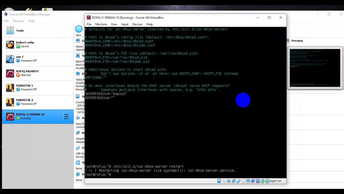Click the MIKROTIK 1 machine OS icon
Viewport: 344px width, 194px height.
[x=10, y=88]
